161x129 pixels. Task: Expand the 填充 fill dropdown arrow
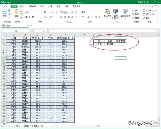(151, 14)
